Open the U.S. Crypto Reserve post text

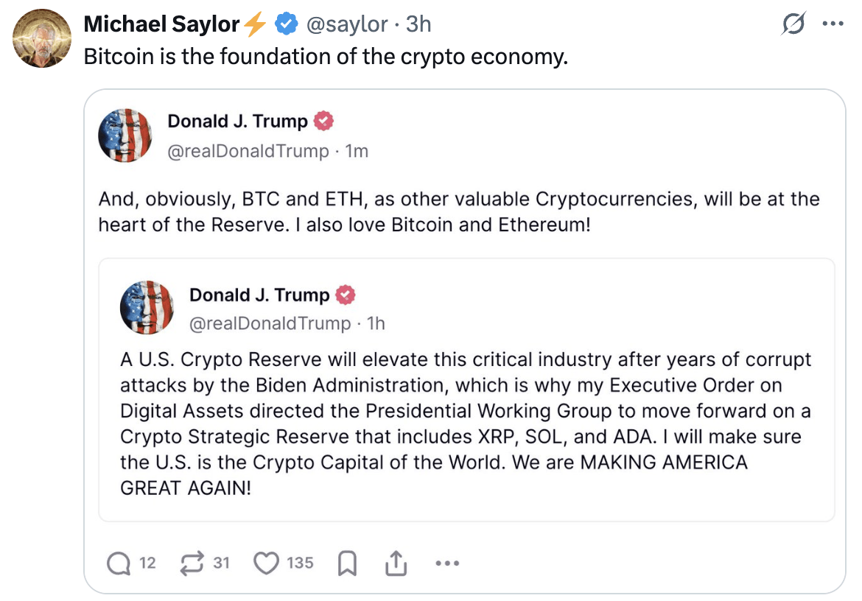[466, 423]
